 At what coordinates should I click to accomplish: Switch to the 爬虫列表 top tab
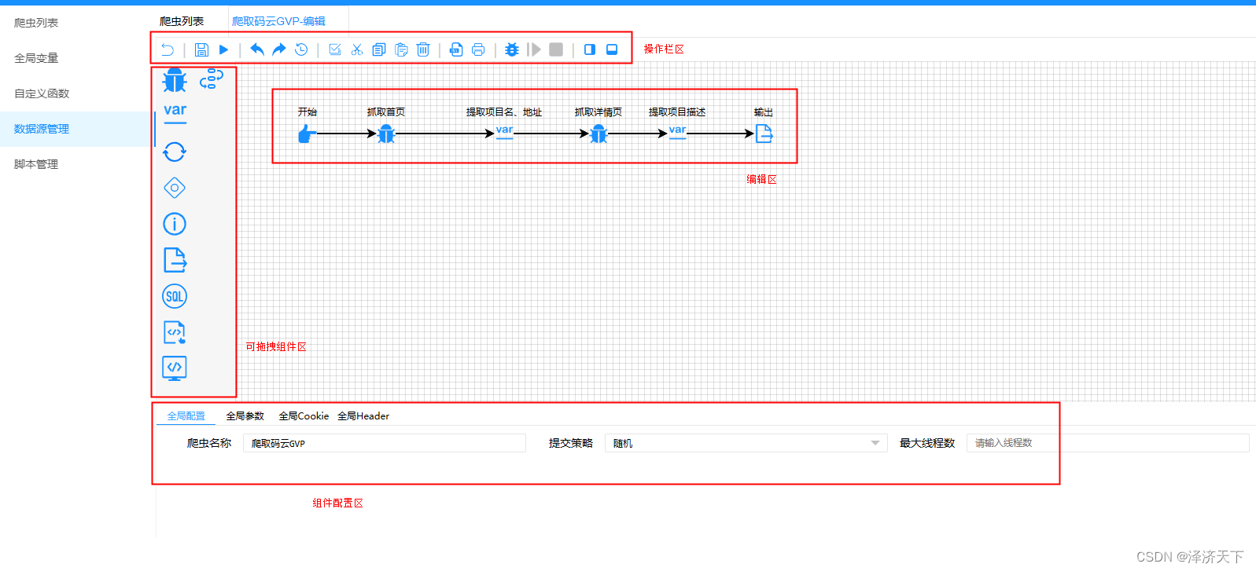point(182,21)
